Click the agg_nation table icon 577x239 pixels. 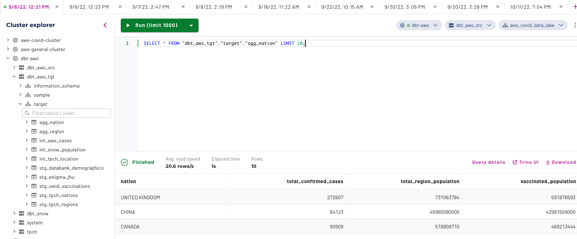tap(34, 122)
